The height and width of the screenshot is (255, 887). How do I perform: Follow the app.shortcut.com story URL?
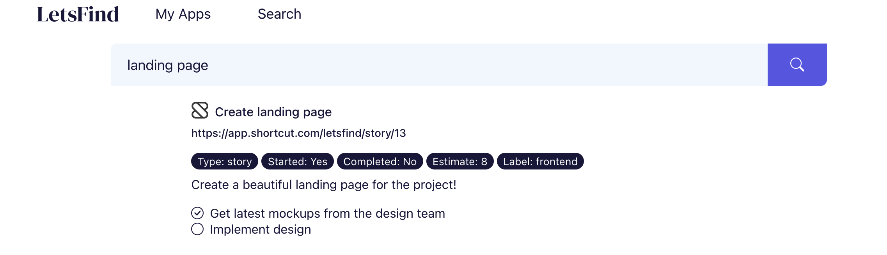299,133
